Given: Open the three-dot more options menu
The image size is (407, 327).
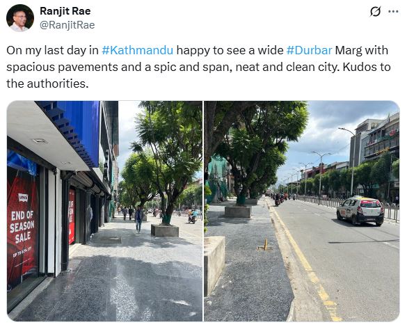Looking at the screenshot, I should click(393, 11).
